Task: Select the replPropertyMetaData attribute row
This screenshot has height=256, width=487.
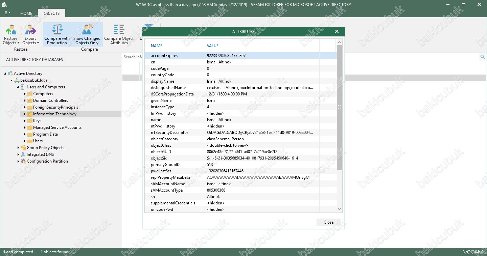Action: click(241, 177)
